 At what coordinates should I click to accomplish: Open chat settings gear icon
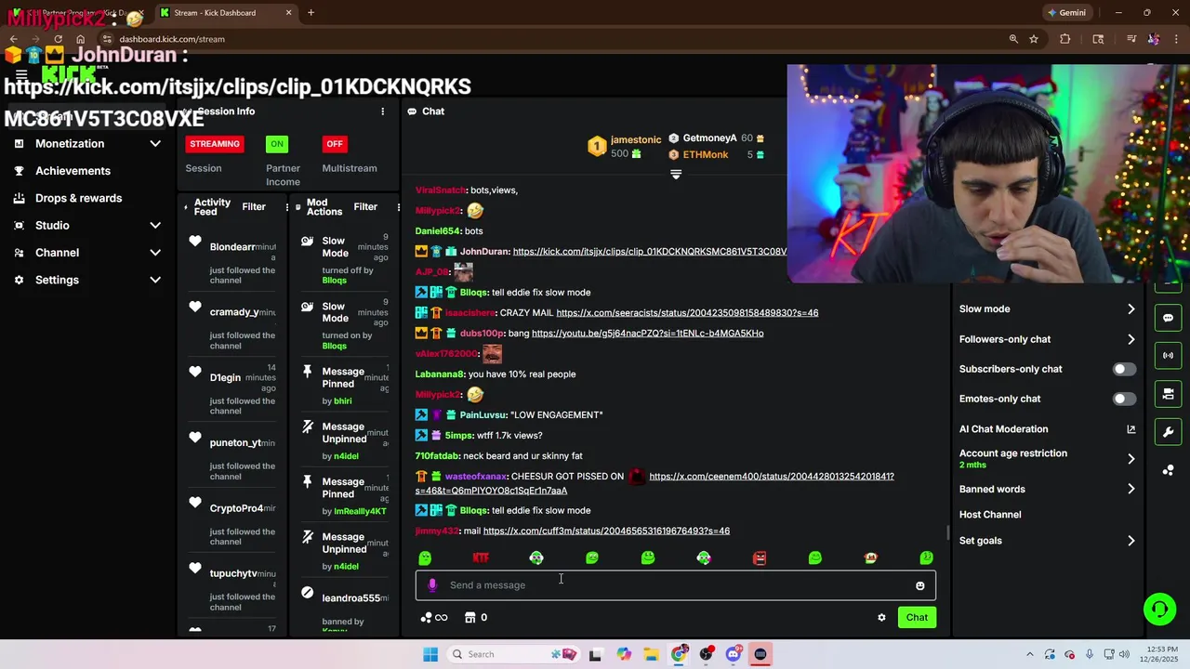pyautogui.click(x=881, y=618)
